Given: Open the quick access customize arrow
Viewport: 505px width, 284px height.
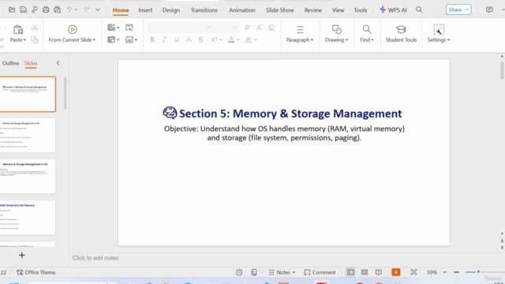Looking at the screenshot, I should (98, 10).
